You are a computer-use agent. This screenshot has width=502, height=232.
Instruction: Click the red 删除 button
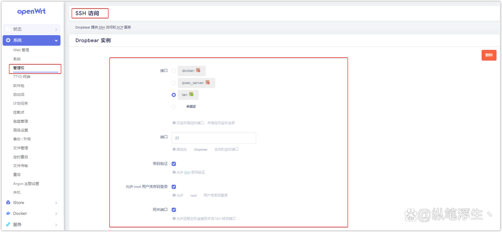[x=489, y=55]
